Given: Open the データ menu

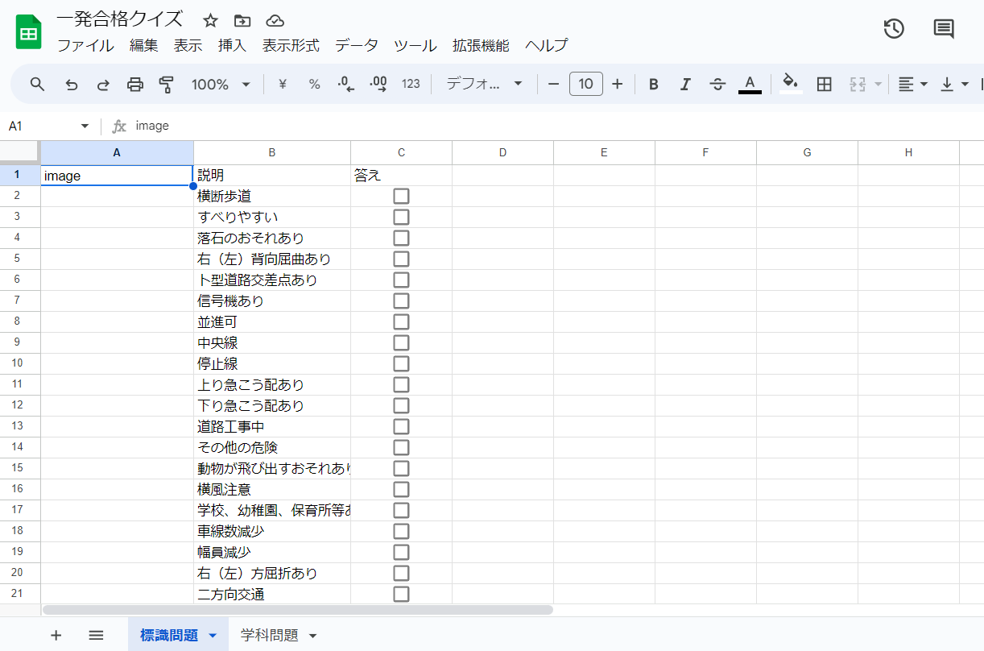Looking at the screenshot, I should click(357, 46).
